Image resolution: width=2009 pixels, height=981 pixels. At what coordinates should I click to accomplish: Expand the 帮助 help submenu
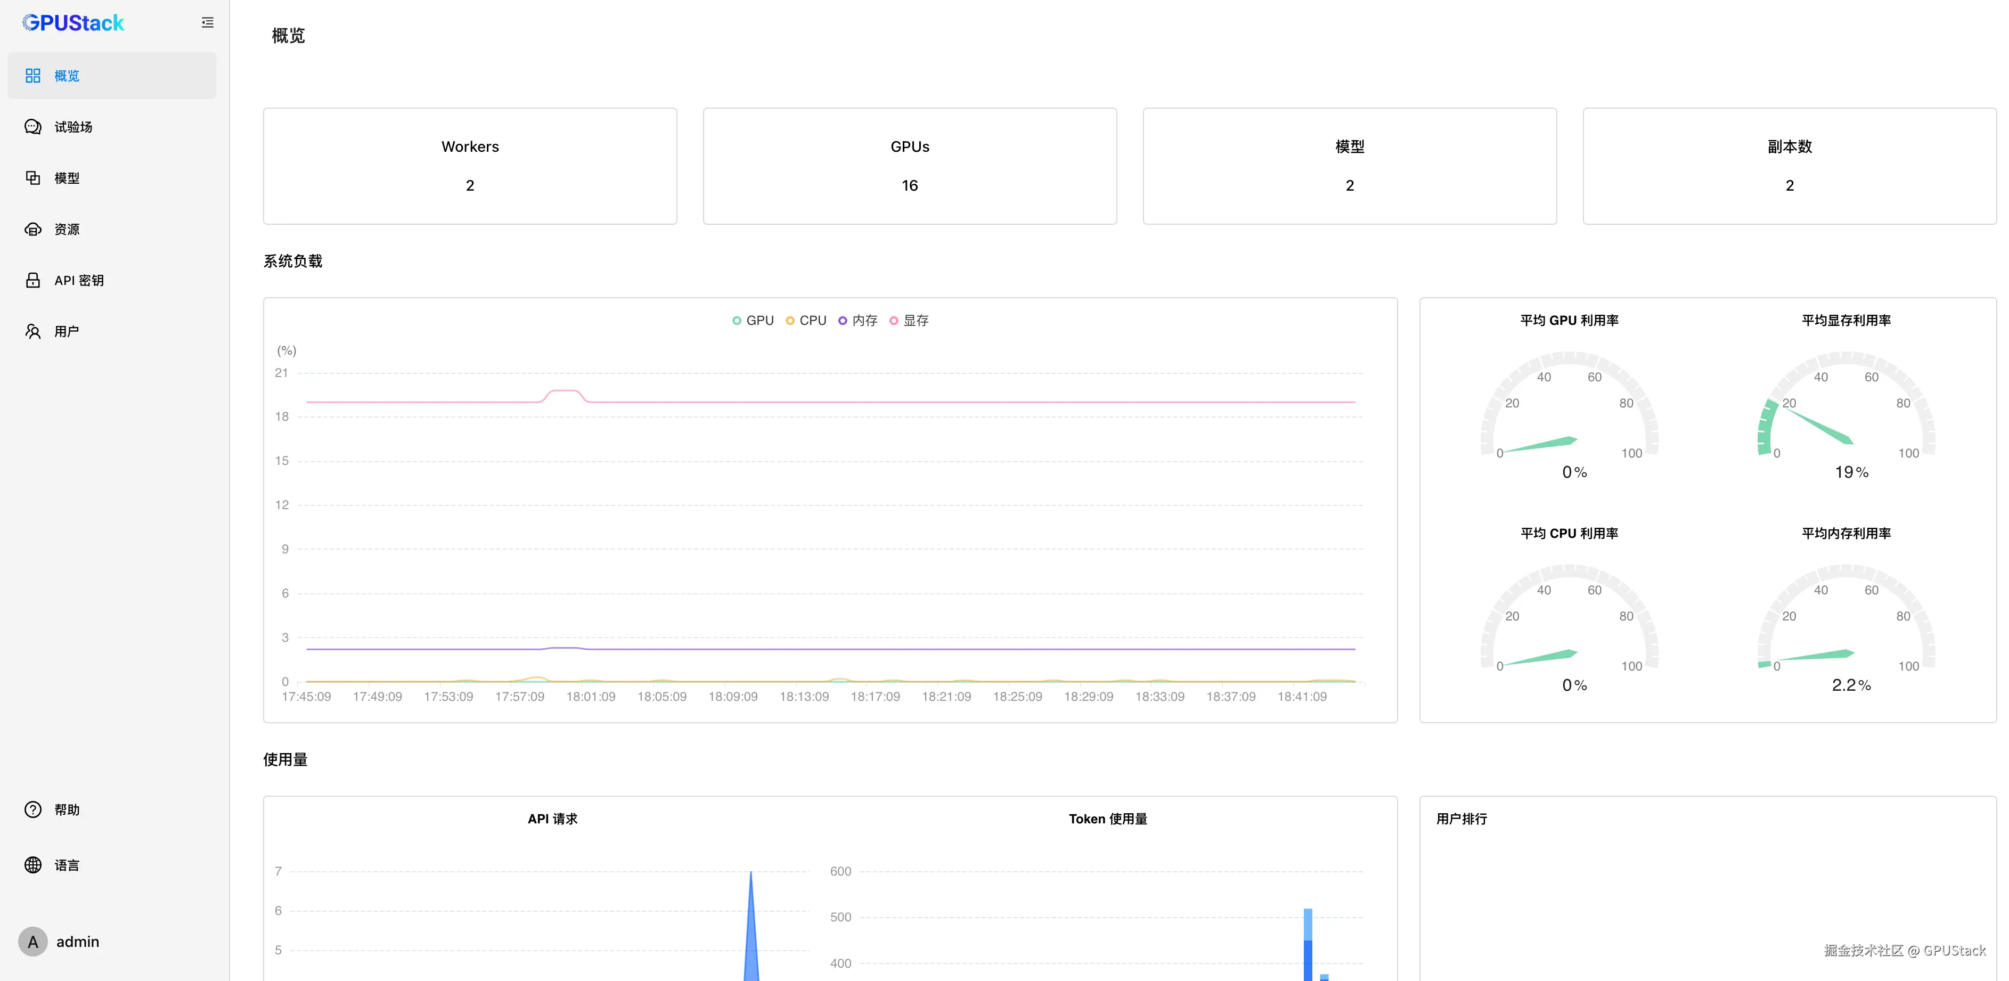[x=67, y=810]
